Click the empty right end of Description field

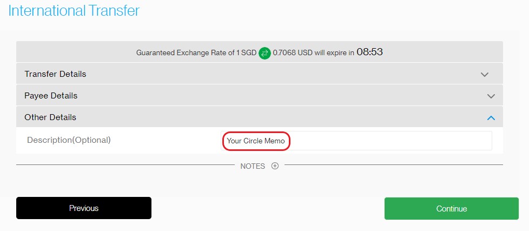(439, 141)
